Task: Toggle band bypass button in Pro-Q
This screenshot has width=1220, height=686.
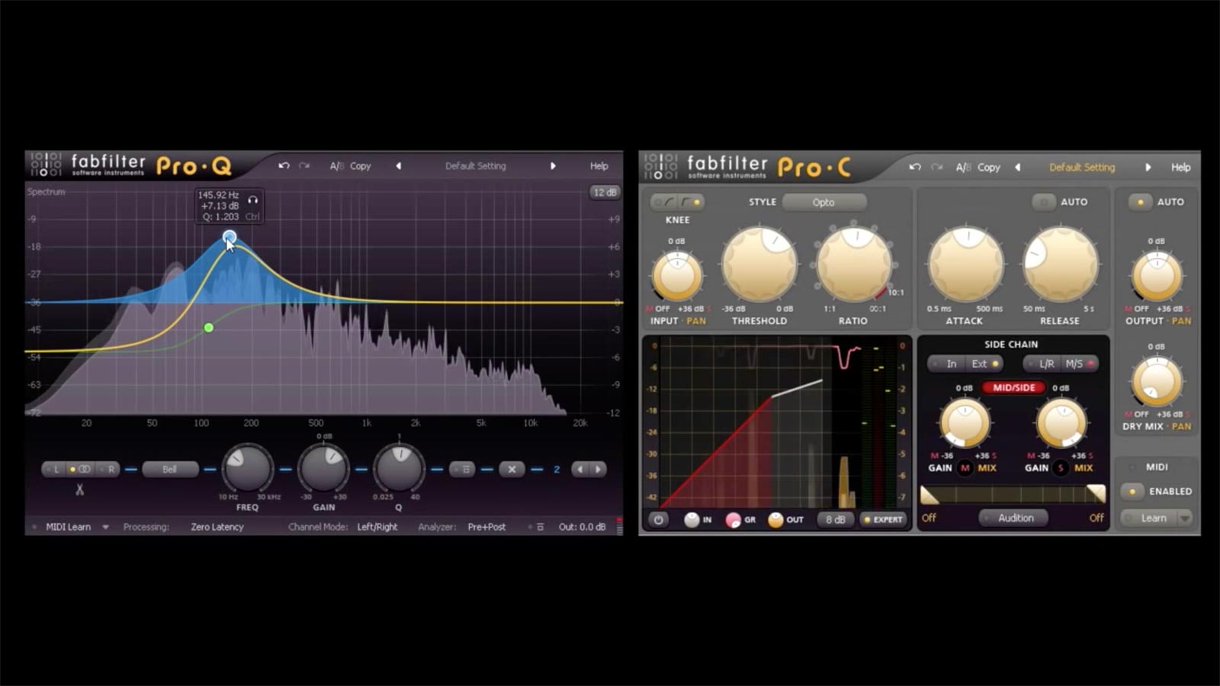Action: click(462, 470)
